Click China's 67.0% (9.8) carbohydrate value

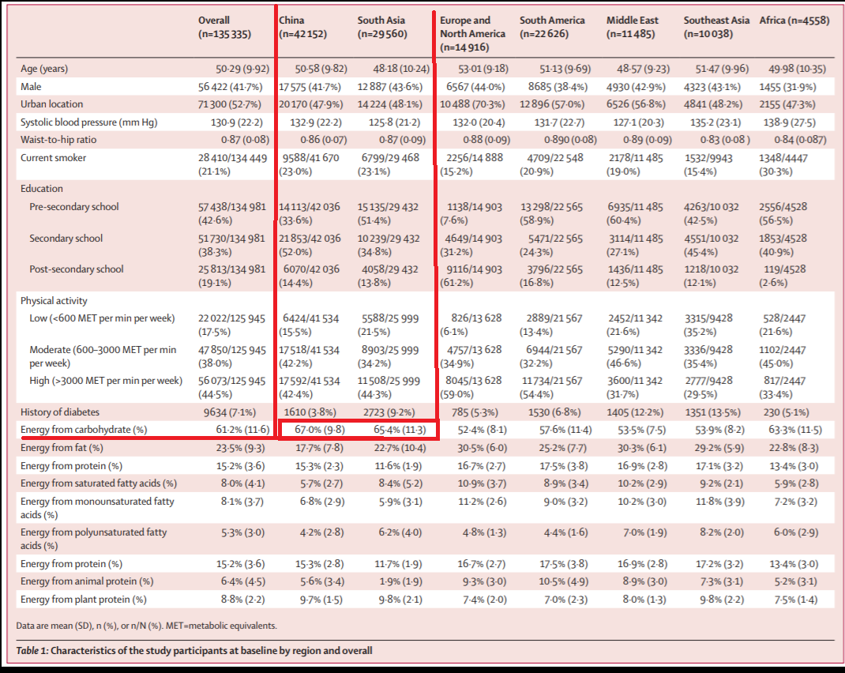[x=320, y=430]
